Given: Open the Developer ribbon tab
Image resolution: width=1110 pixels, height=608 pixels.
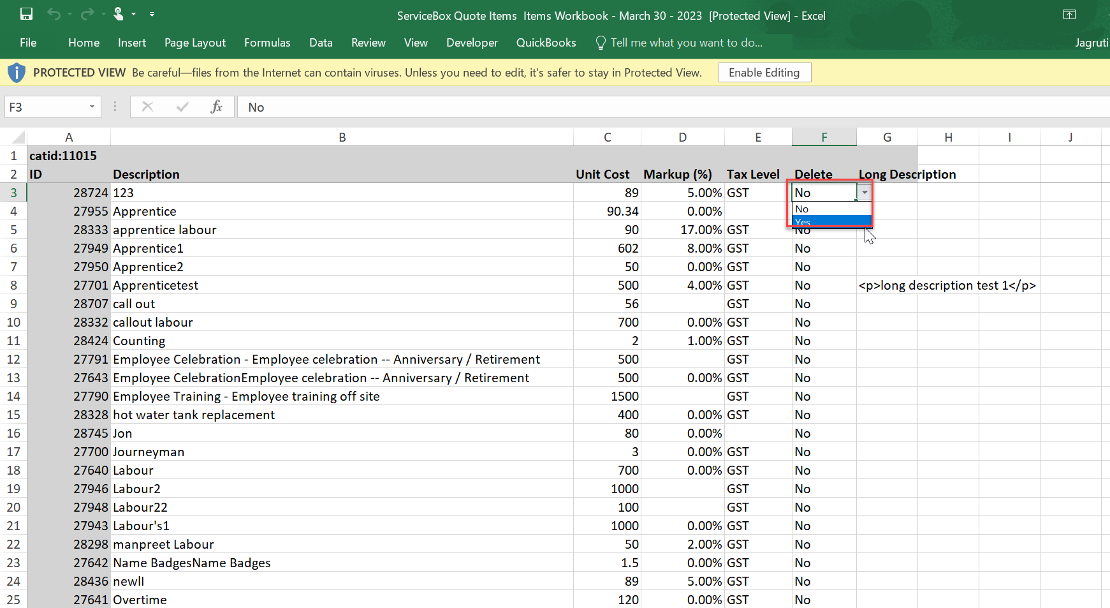Looking at the screenshot, I should coord(472,43).
